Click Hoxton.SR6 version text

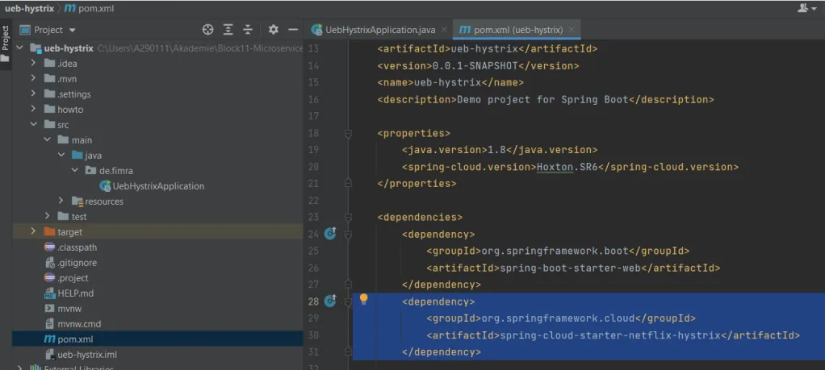click(x=567, y=167)
